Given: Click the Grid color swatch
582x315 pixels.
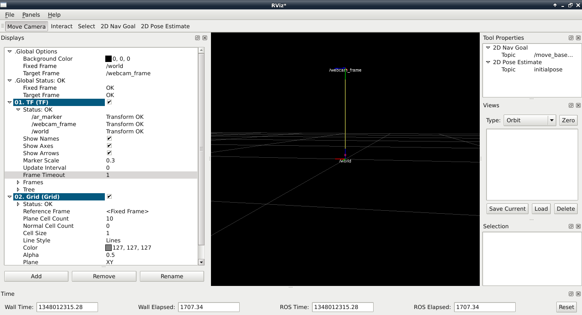Looking at the screenshot, I should tap(109, 248).
